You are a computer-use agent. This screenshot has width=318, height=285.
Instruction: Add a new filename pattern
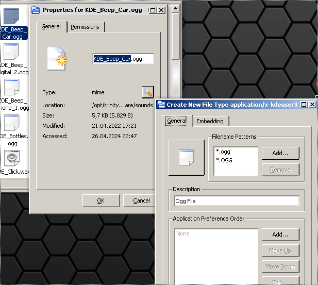280,153
